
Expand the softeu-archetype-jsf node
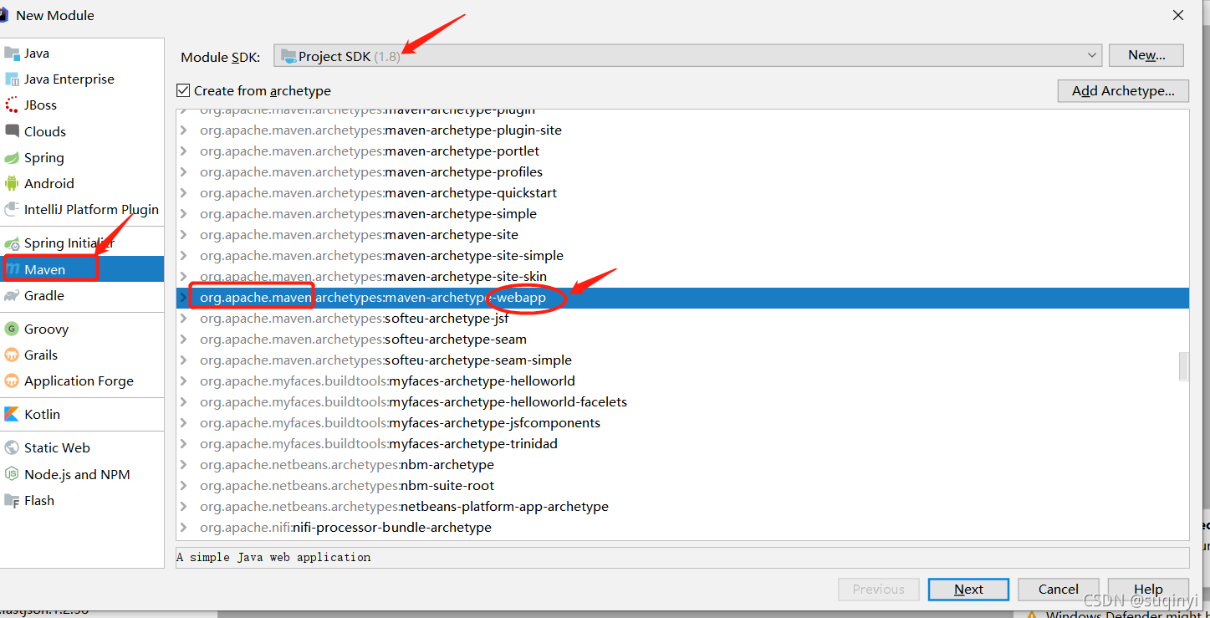[184, 319]
